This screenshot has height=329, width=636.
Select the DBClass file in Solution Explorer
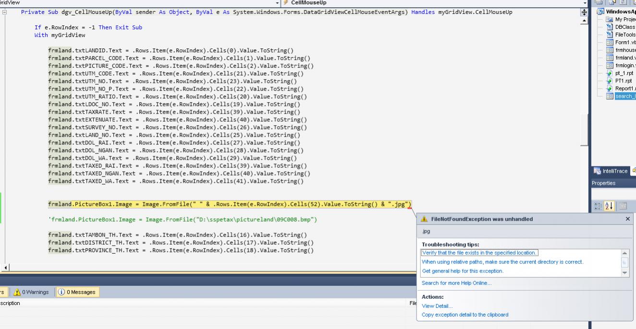pos(621,27)
